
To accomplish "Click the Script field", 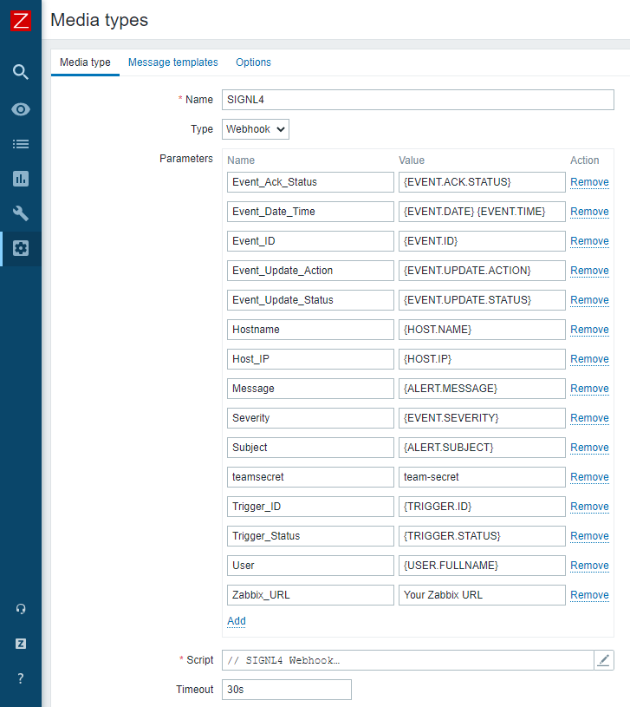I will click(408, 660).
